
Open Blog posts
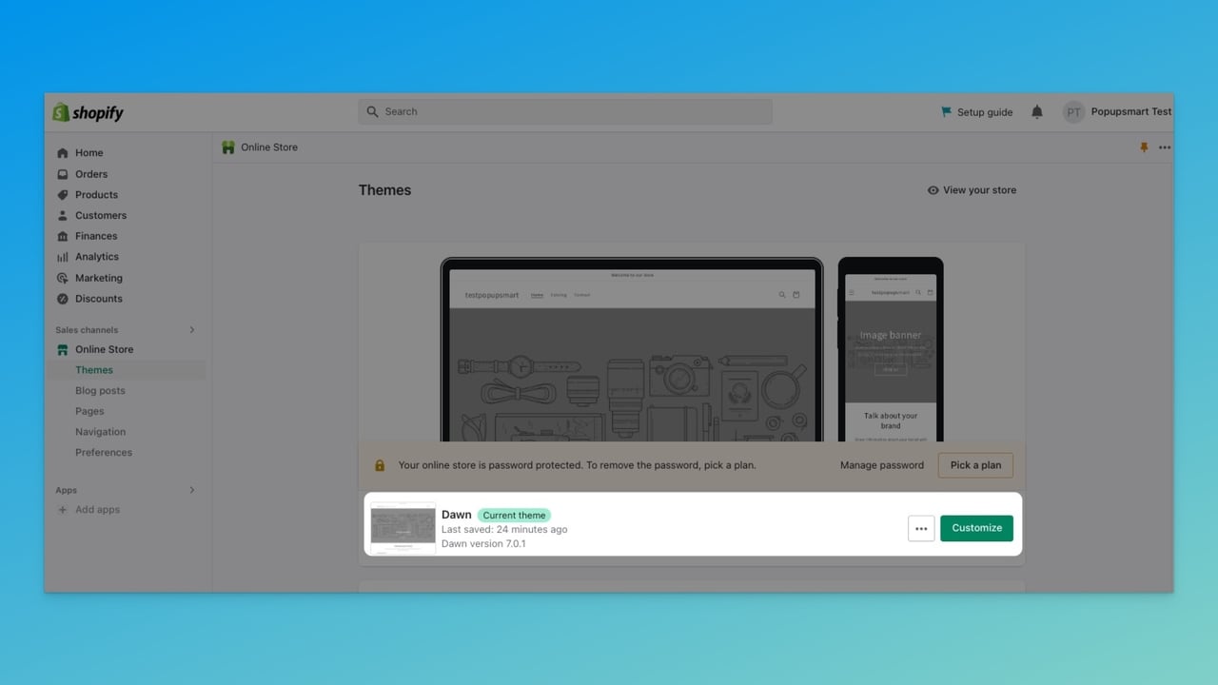tap(100, 390)
